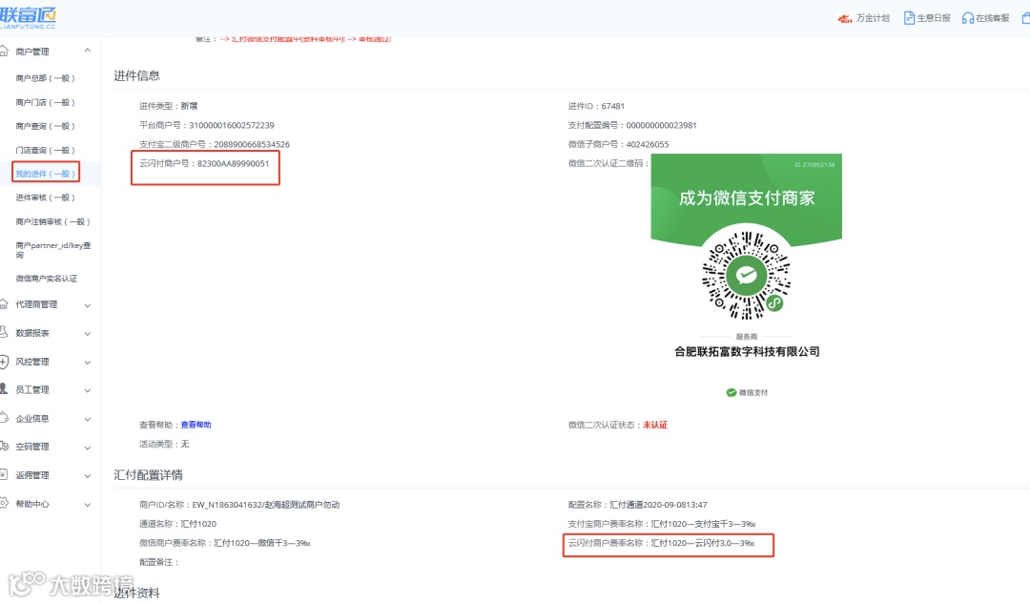Viewport: 1030px width, 604px height.
Task: Click the 万金计划 text link
Action: point(873,18)
